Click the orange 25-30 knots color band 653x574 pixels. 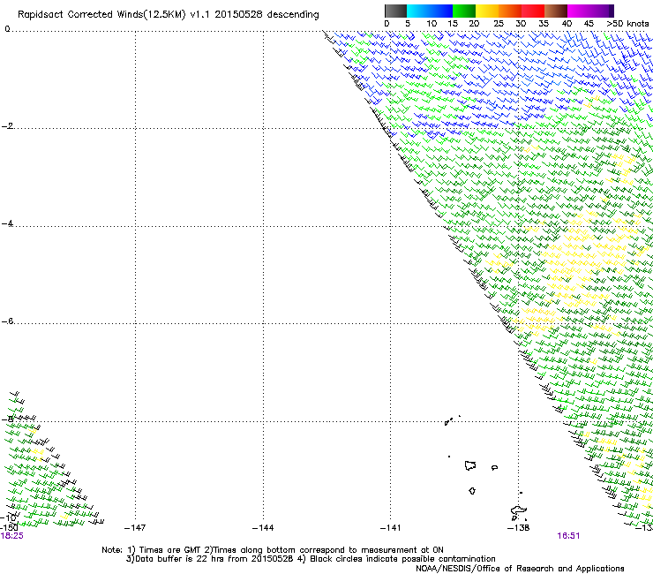[510, 11]
